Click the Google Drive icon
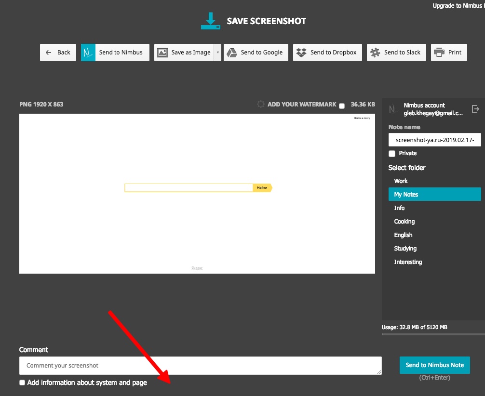The image size is (485, 396). coord(232,53)
